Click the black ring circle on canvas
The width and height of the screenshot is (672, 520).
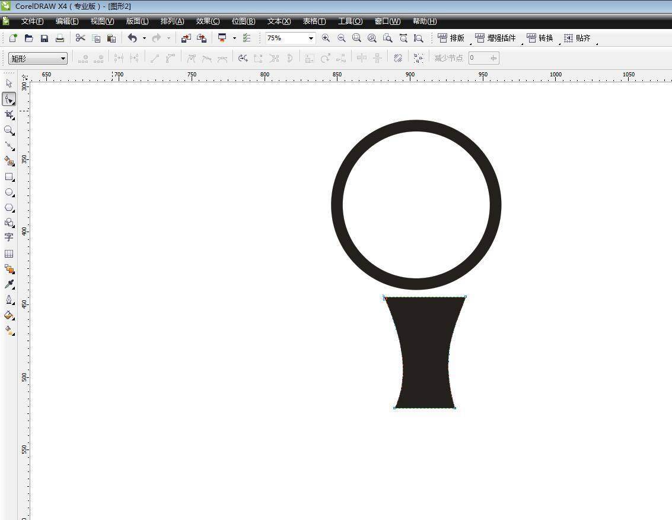click(x=337, y=205)
